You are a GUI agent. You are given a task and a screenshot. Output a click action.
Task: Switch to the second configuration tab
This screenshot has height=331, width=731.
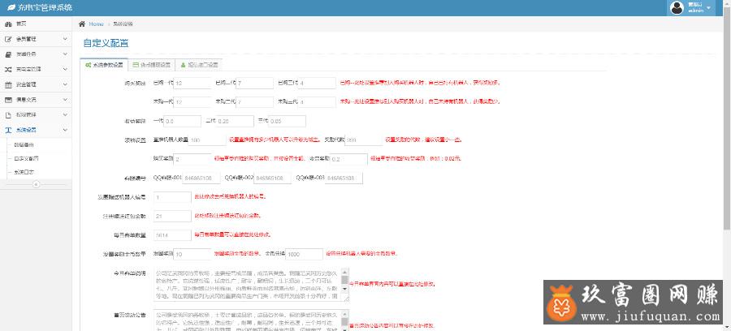(x=152, y=64)
